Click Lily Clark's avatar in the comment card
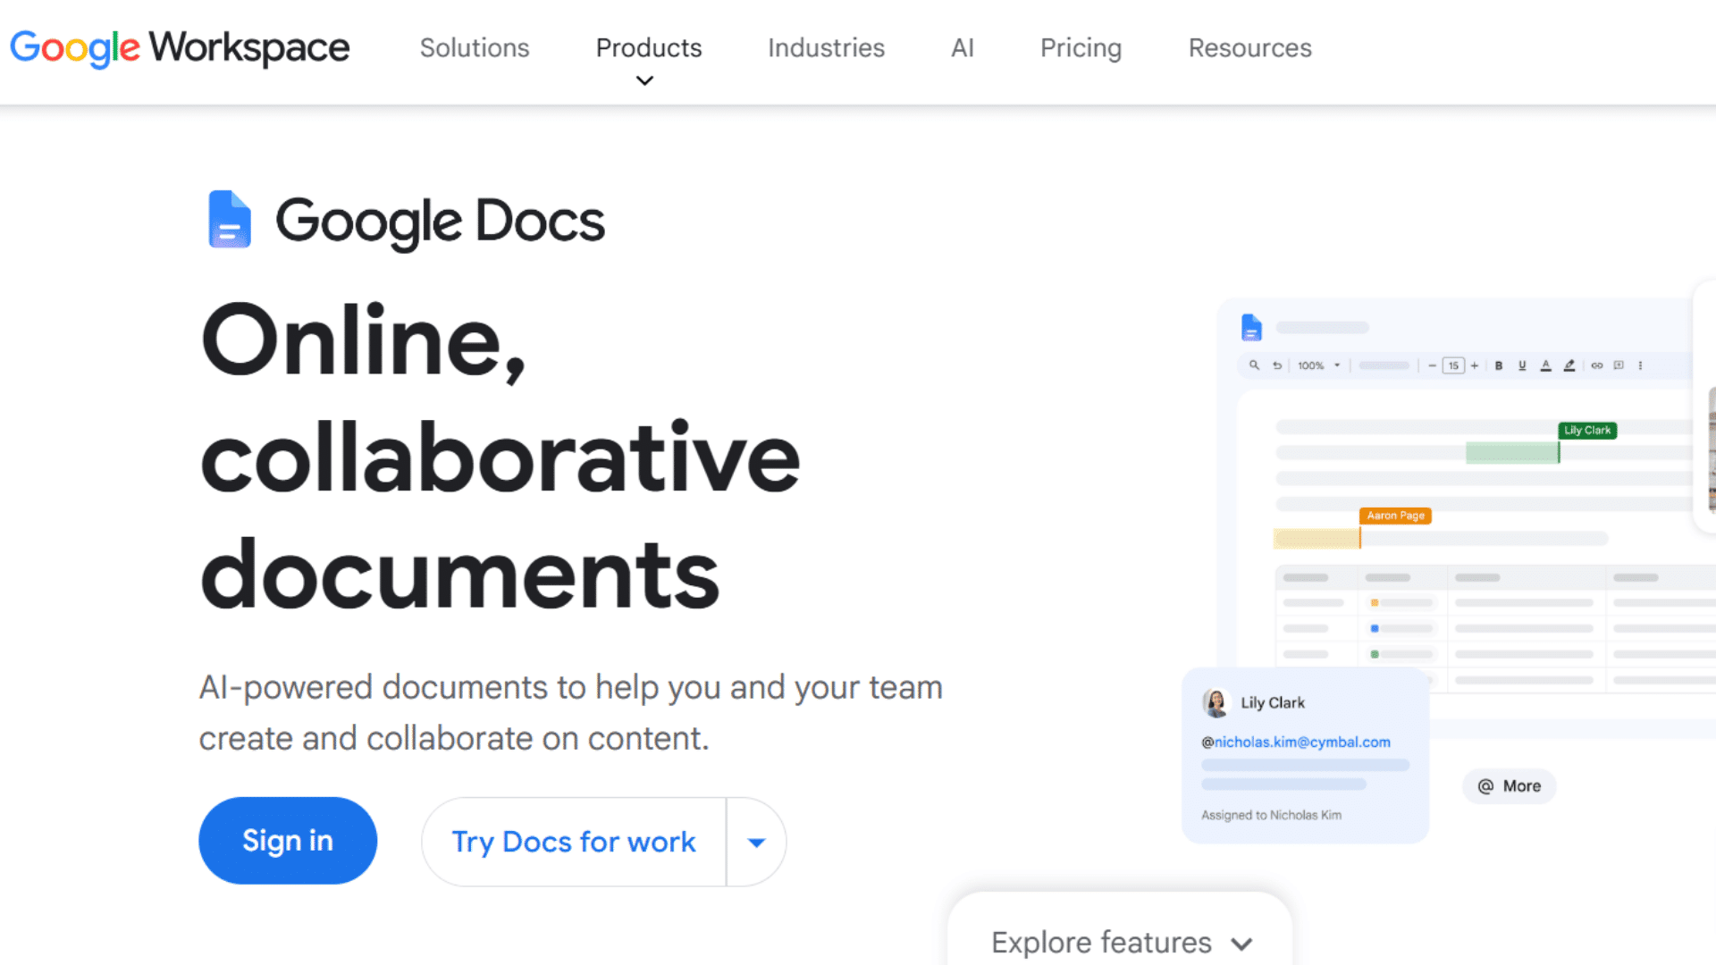The image size is (1716, 965). tap(1215, 703)
